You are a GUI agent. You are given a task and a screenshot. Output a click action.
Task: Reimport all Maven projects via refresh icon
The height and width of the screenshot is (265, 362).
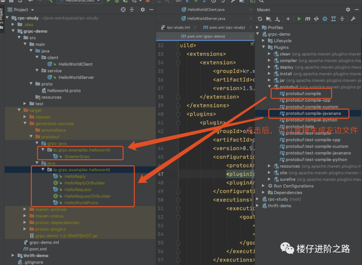coord(260,19)
